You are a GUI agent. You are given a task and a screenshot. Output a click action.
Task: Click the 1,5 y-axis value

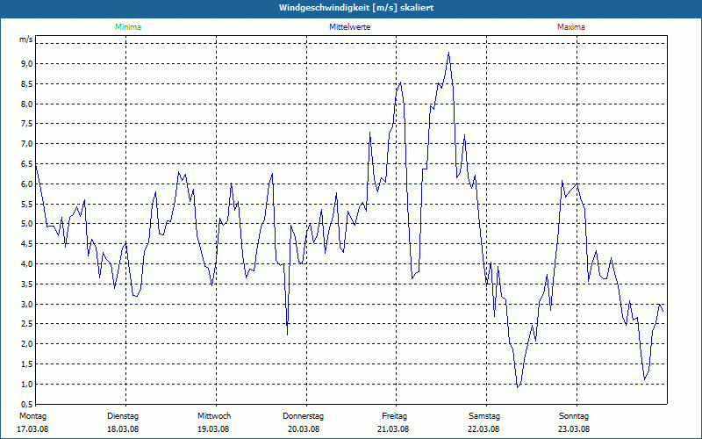tap(27, 364)
